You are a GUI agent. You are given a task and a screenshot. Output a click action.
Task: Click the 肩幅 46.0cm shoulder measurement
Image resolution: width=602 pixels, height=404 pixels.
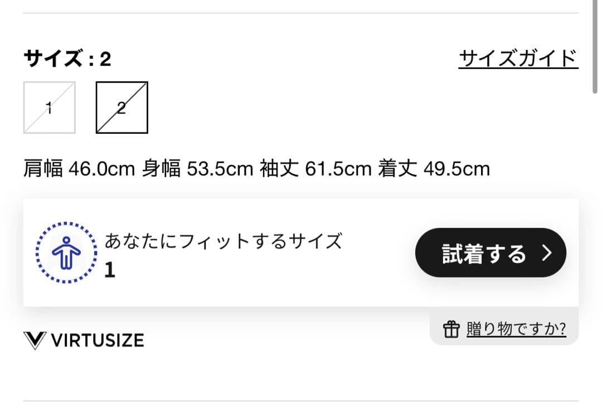point(79,168)
